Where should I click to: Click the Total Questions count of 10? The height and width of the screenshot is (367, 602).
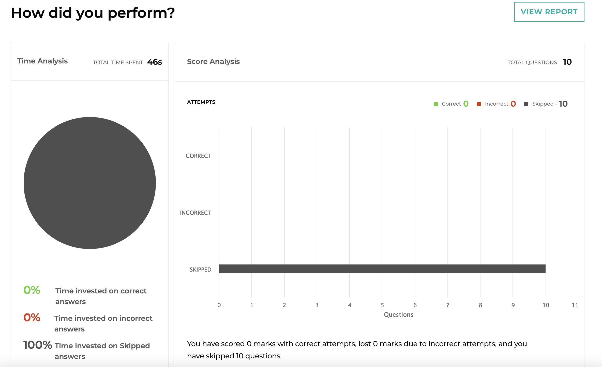pos(567,62)
